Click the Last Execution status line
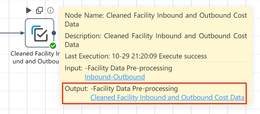The width and height of the screenshot is (260, 114). [x=136, y=56]
